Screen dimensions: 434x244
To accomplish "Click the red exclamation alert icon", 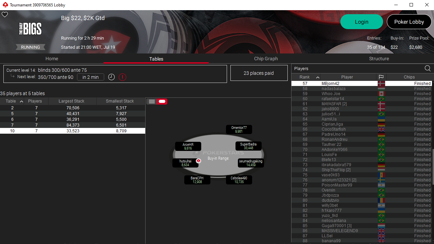I will [122, 77].
